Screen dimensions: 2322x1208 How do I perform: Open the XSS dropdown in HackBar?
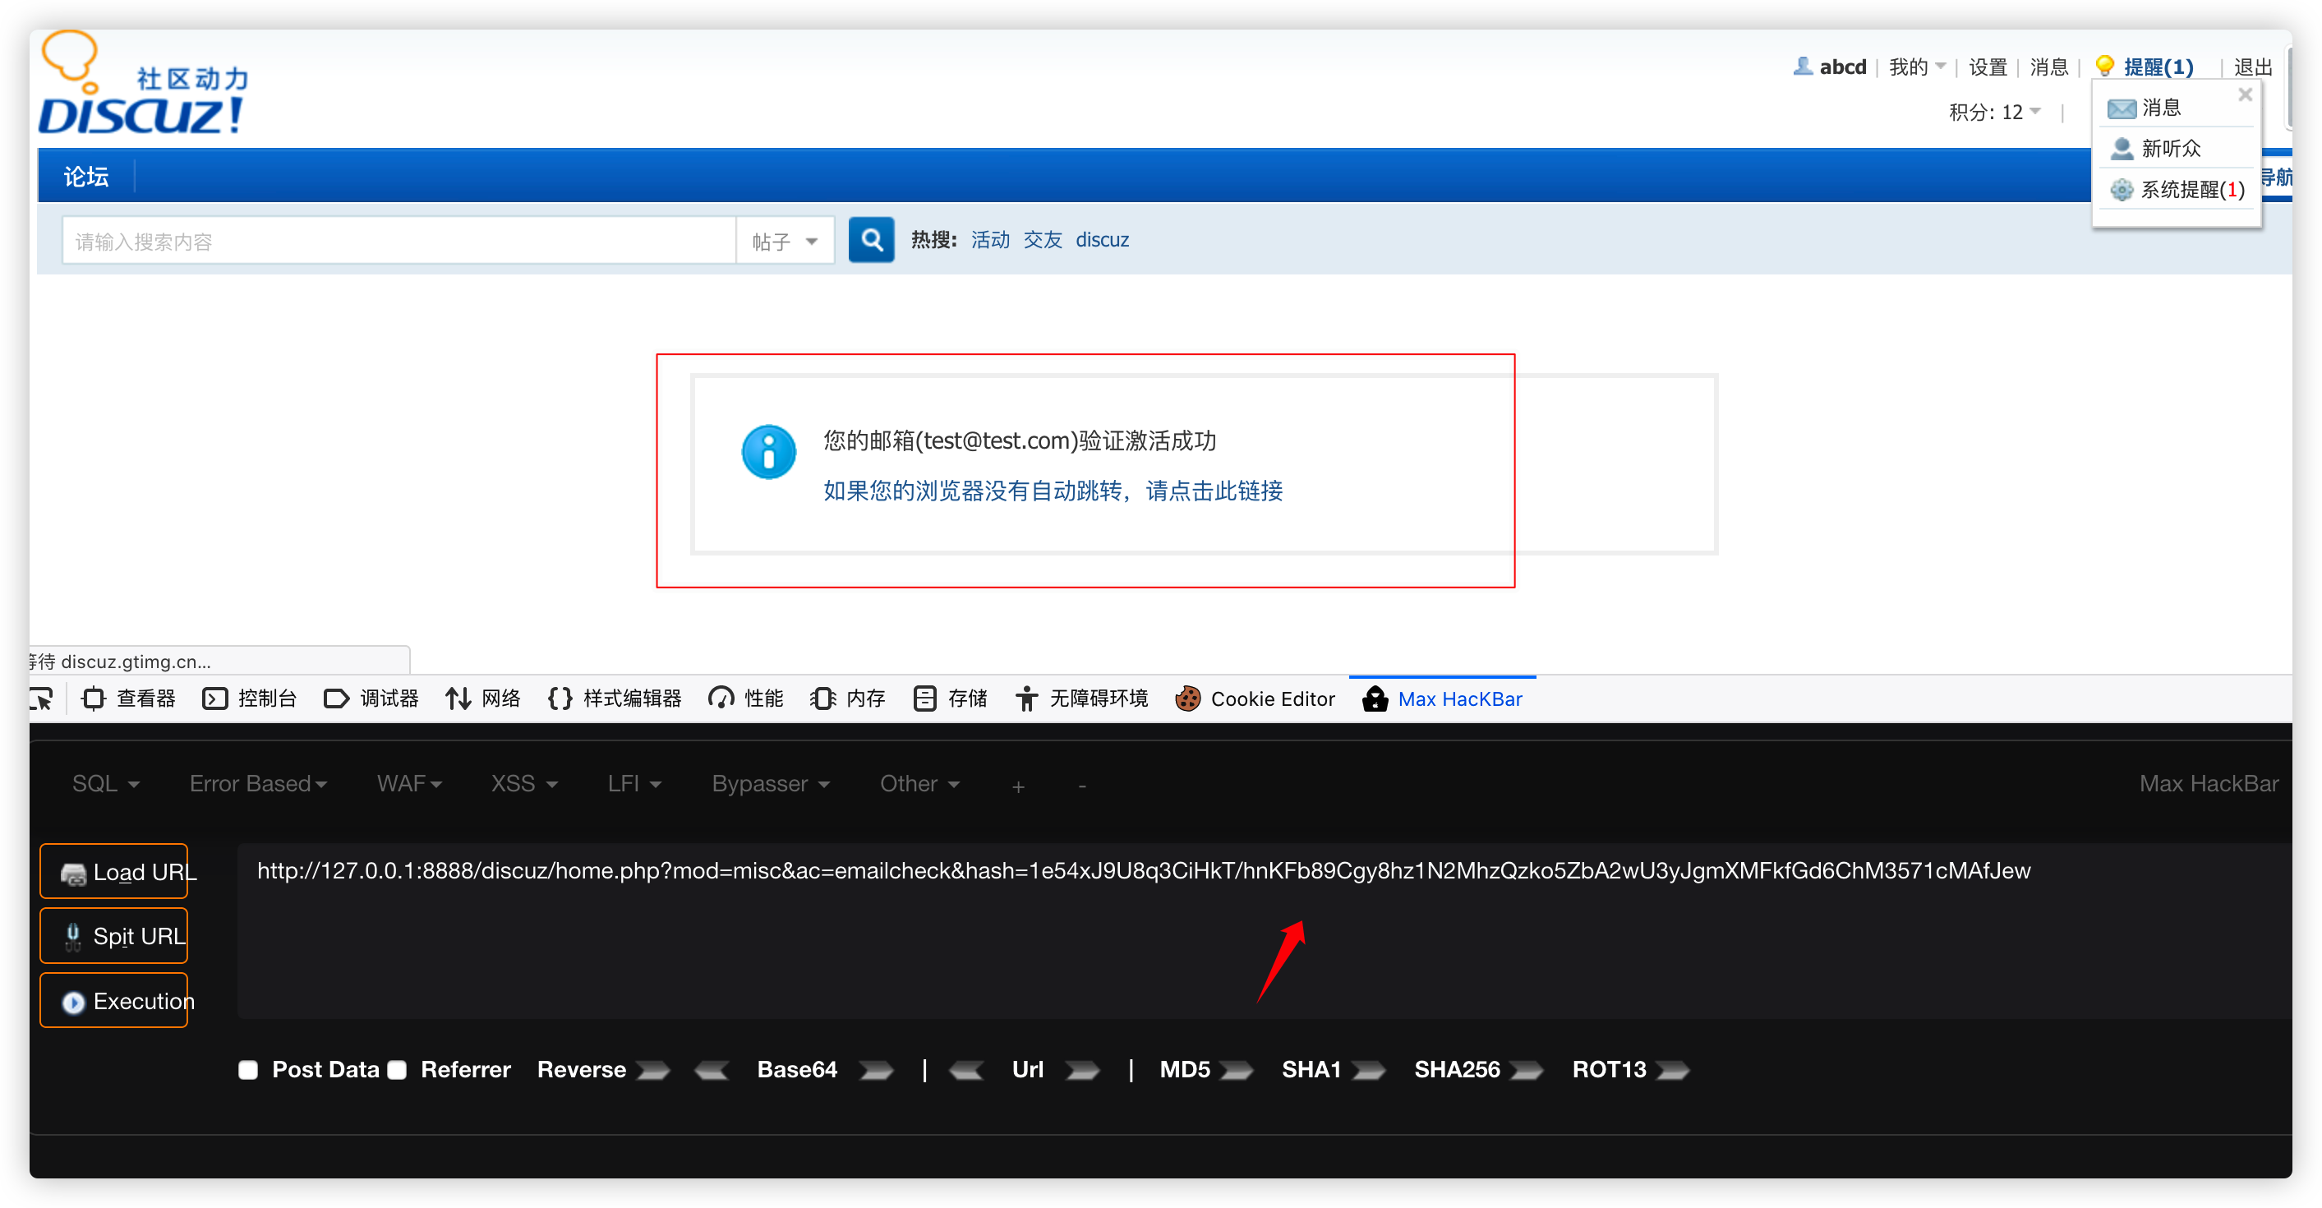(x=523, y=783)
